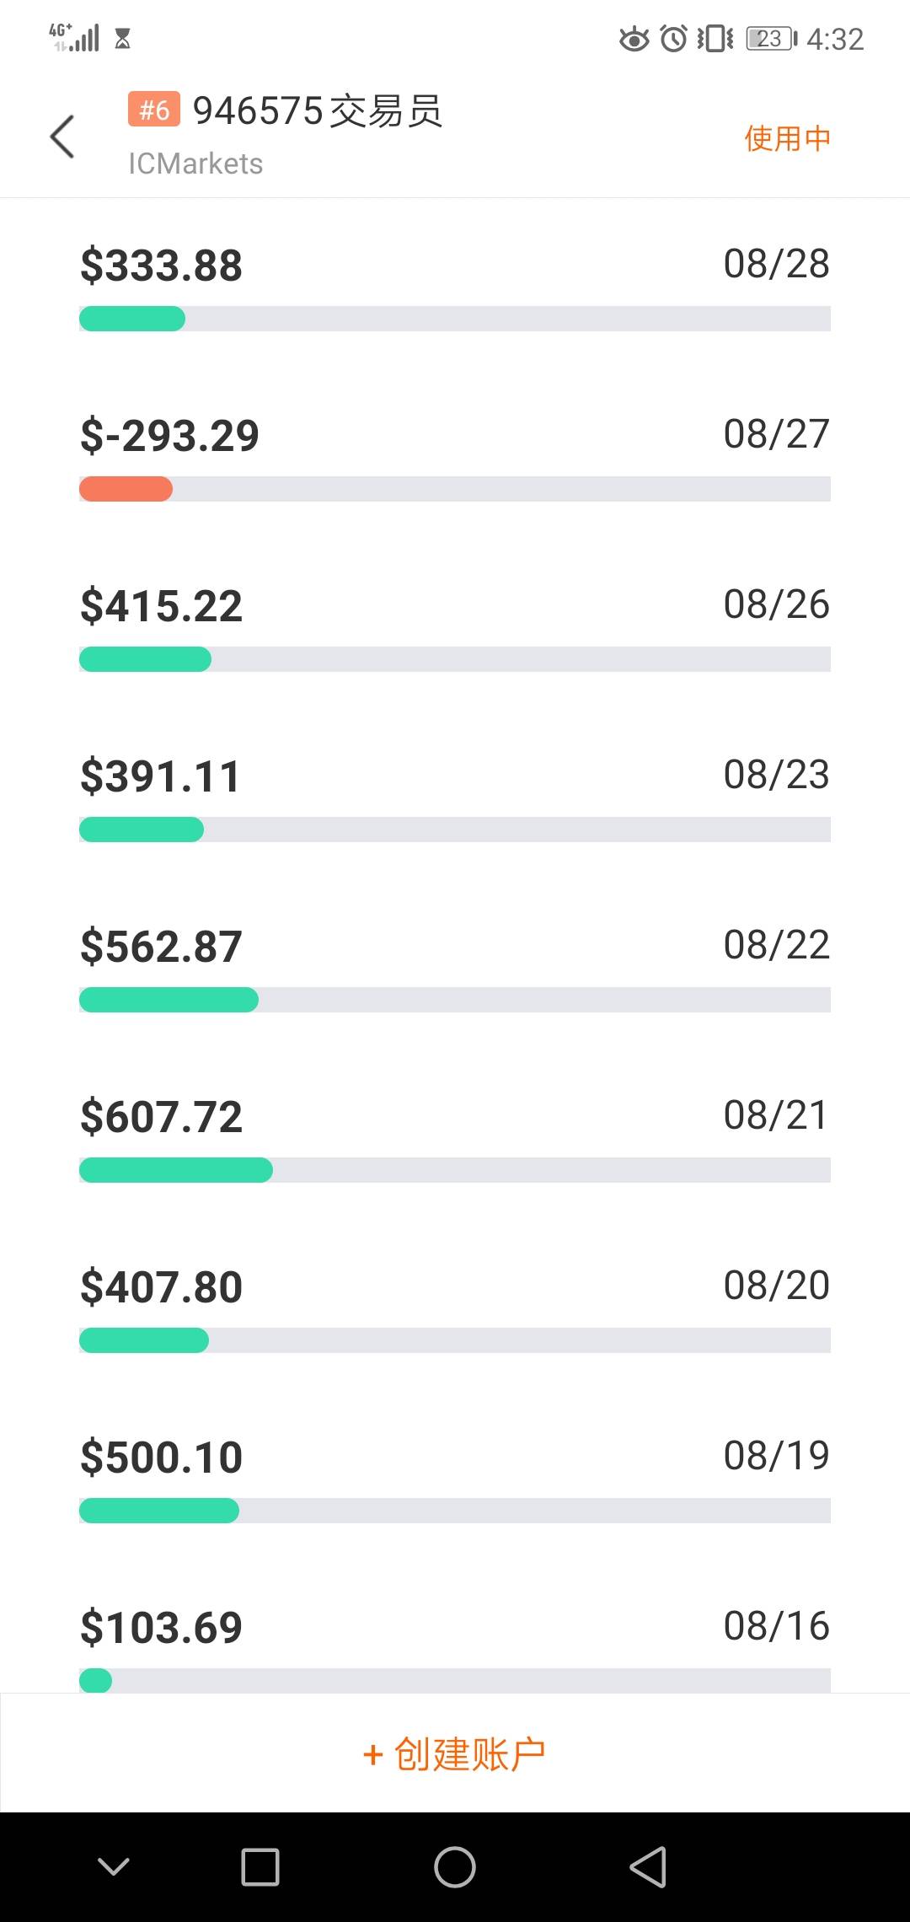This screenshot has height=1922, width=910.
Task: Tap the 创建账户 create account button
Action: click(455, 1754)
